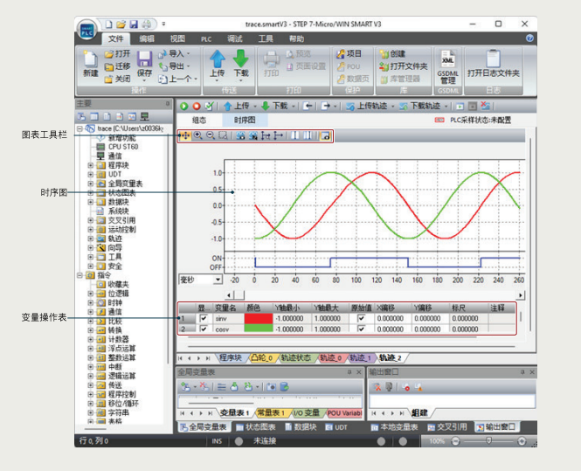
Task: Expand the 程序块 tree node
Action: (x=90, y=165)
